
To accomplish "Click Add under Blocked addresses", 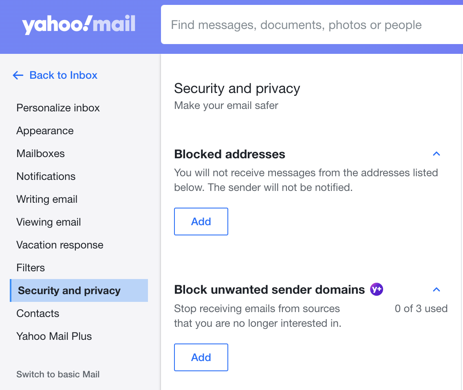I will [x=201, y=222].
